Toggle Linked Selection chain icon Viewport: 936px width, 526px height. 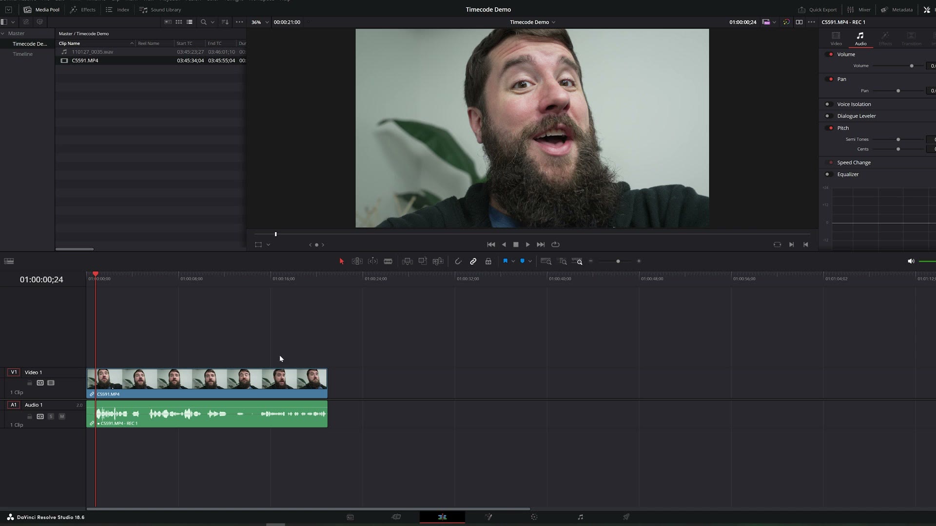473,262
